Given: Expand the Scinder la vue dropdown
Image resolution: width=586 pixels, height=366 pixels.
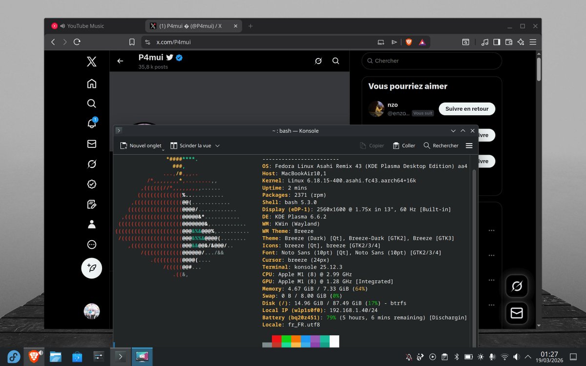Looking at the screenshot, I should 217,145.
